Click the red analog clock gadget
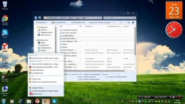This screenshot has height=104, width=185. point(174,30)
